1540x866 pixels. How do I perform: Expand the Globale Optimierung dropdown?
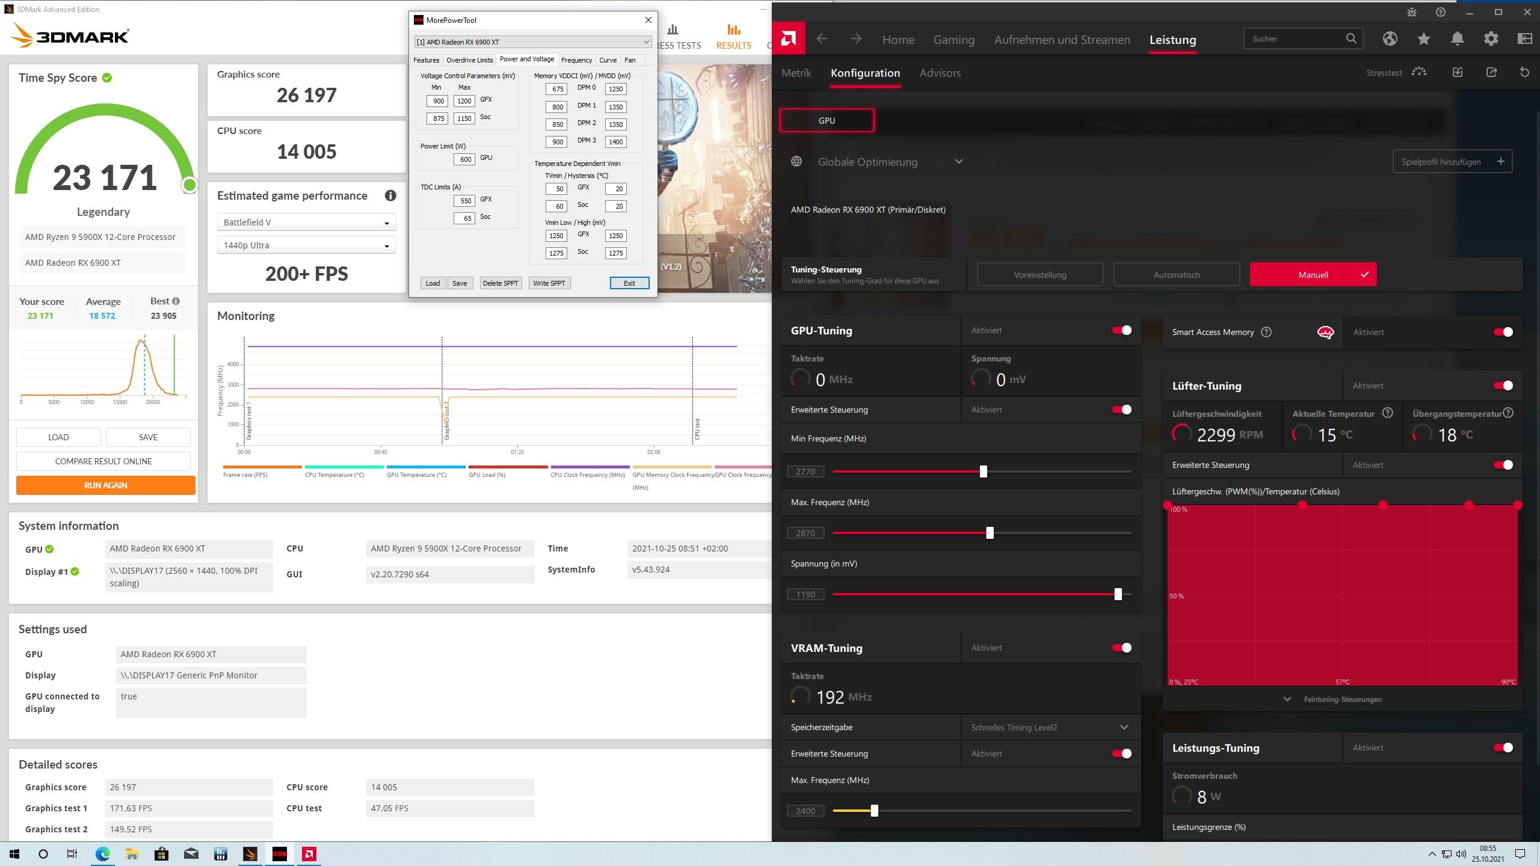(x=958, y=161)
